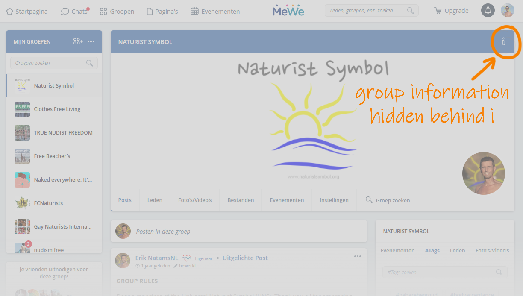
Task: Open FCNaturists group
Action: point(54,203)
